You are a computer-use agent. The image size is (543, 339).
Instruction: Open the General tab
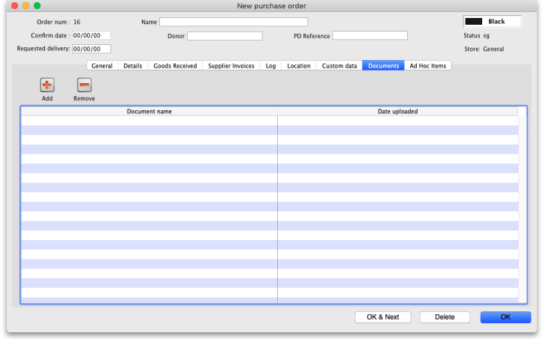point(101,66)
